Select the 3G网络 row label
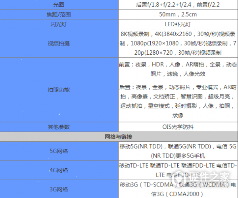This screenshot has height=198, width=238. 58,189
